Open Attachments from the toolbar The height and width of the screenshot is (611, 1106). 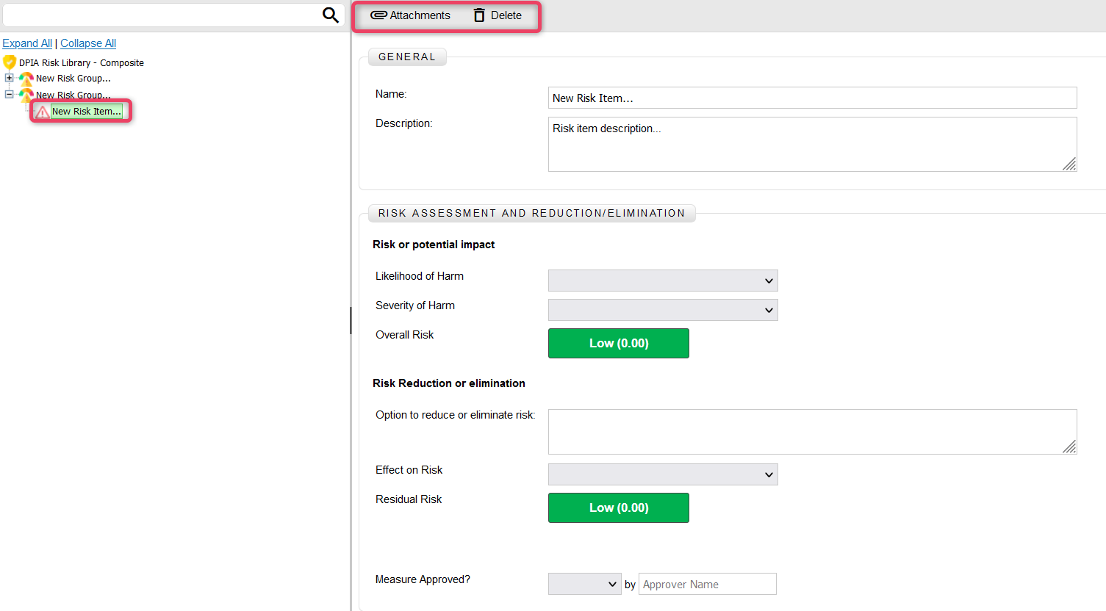(410, 15)
